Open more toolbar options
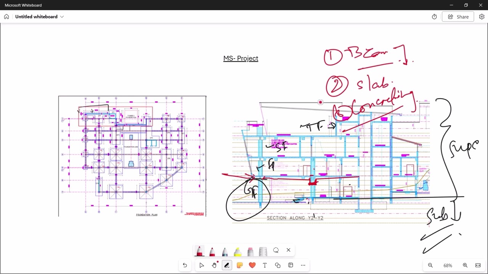The height and width of the screenshot is (274, 488). pyautogui.click(x=303, y=265)
